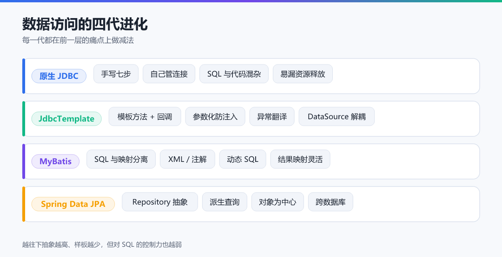Select the SQL 与代码混杂 chip
The width and height of the screenshot is (502, 257).
click(x=234, y=74)
